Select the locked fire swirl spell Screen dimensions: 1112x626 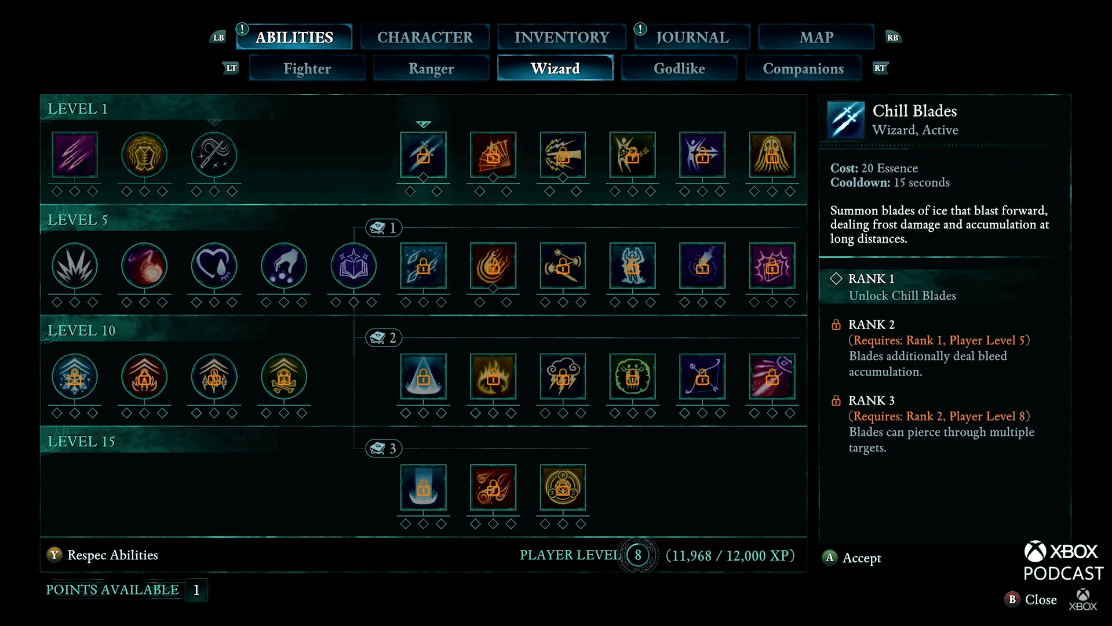coord(493,265)
